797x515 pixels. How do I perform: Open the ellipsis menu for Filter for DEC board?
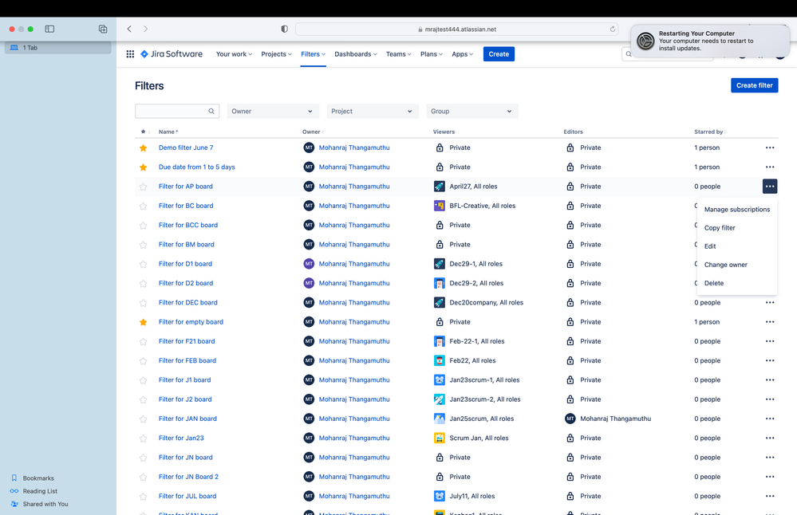(769, 302)
